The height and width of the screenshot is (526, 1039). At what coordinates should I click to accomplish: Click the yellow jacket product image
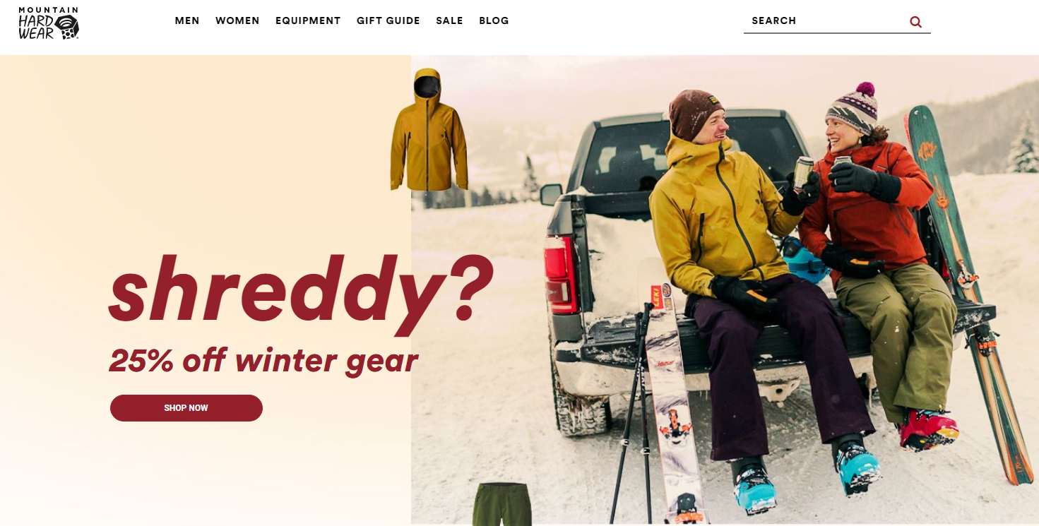click(429, 130)
